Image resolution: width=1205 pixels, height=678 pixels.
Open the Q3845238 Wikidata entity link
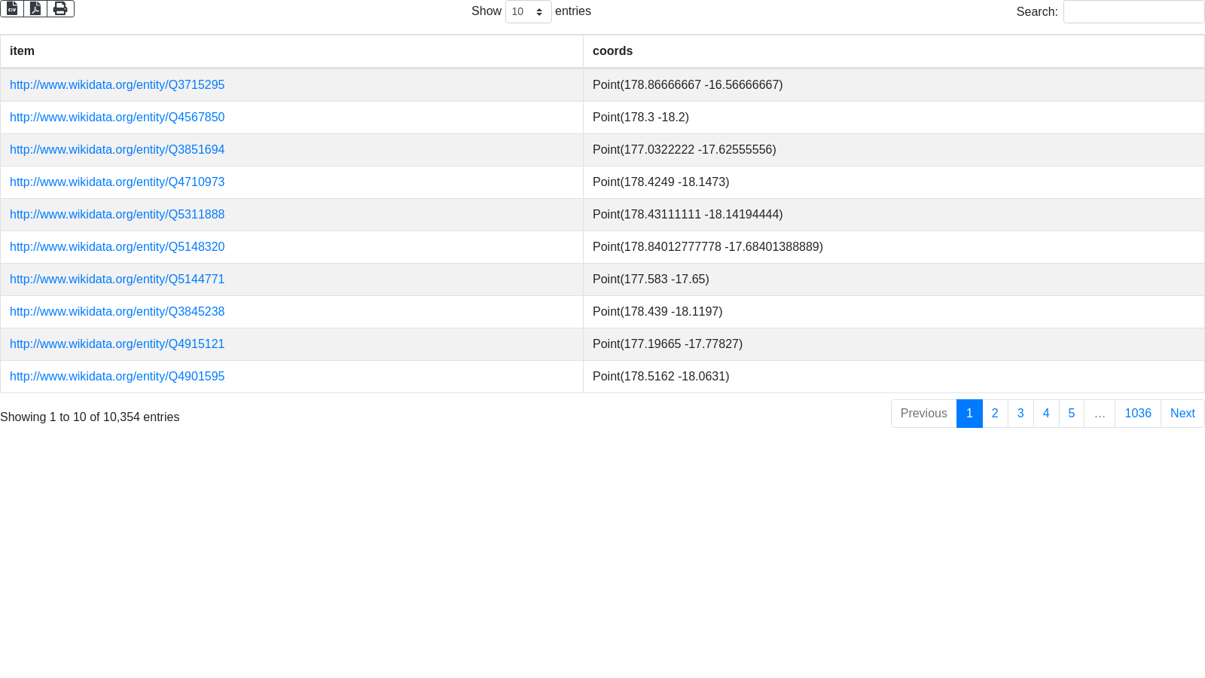click(117, 312)
